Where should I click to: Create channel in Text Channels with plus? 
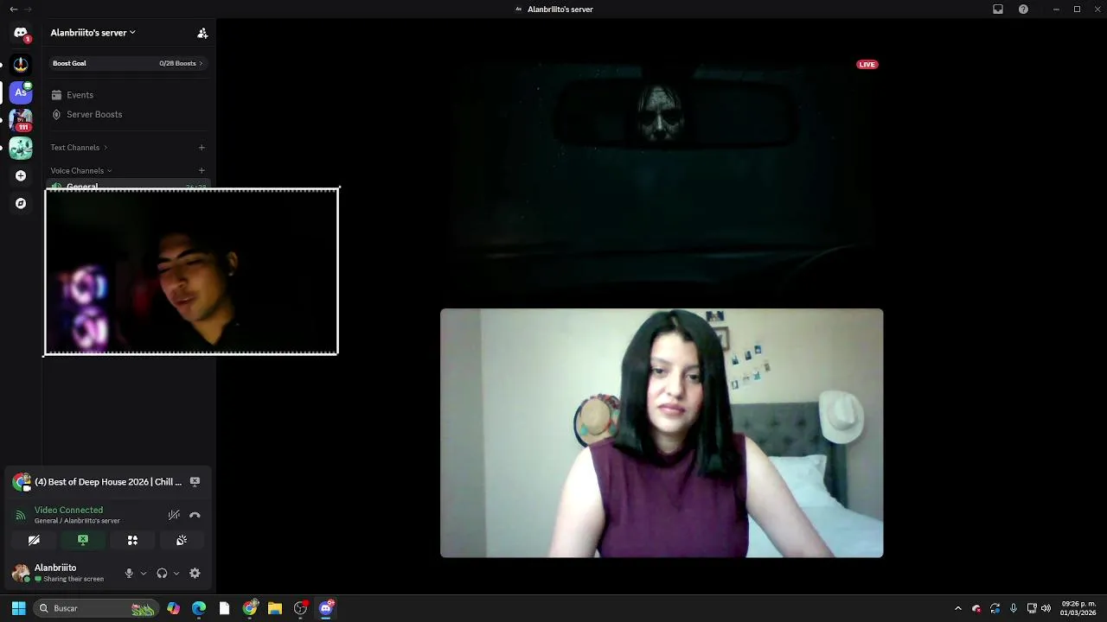(202, 148)
